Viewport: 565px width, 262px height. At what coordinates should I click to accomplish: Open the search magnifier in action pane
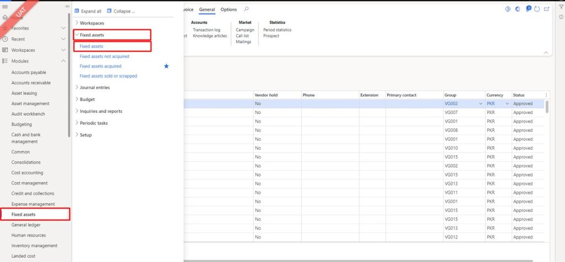click(246, 9)
